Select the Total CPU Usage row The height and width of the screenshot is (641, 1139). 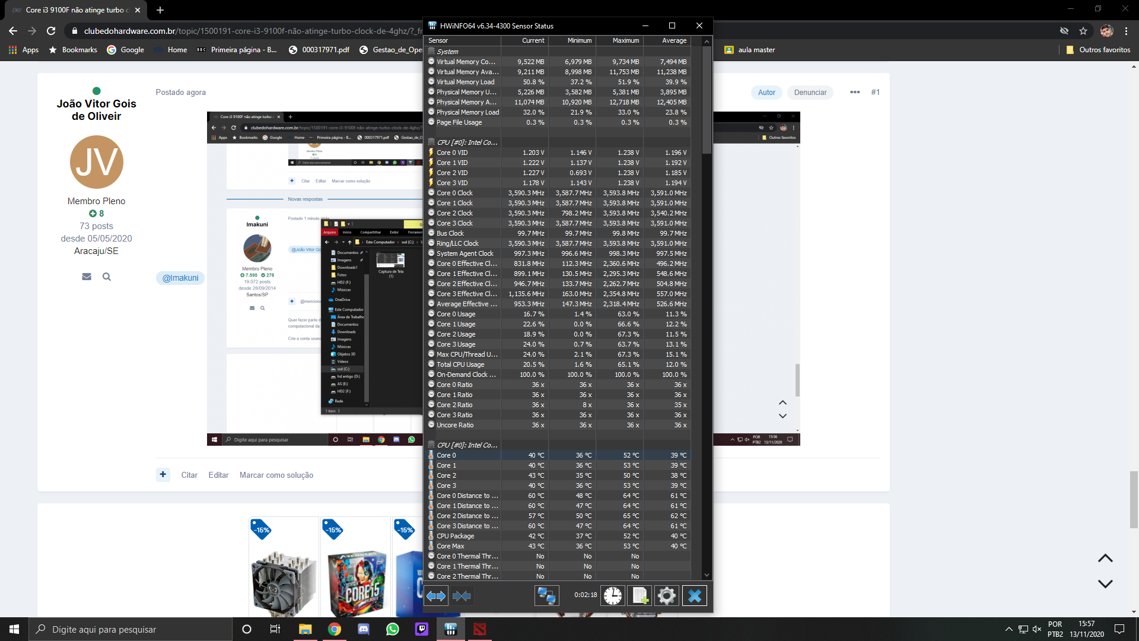(x=558, y=364)
